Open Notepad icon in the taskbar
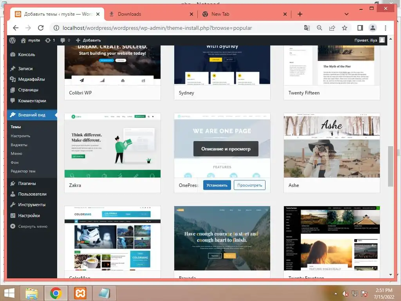The width and height of the screenshot is (401, 301). tap(105, 293)
